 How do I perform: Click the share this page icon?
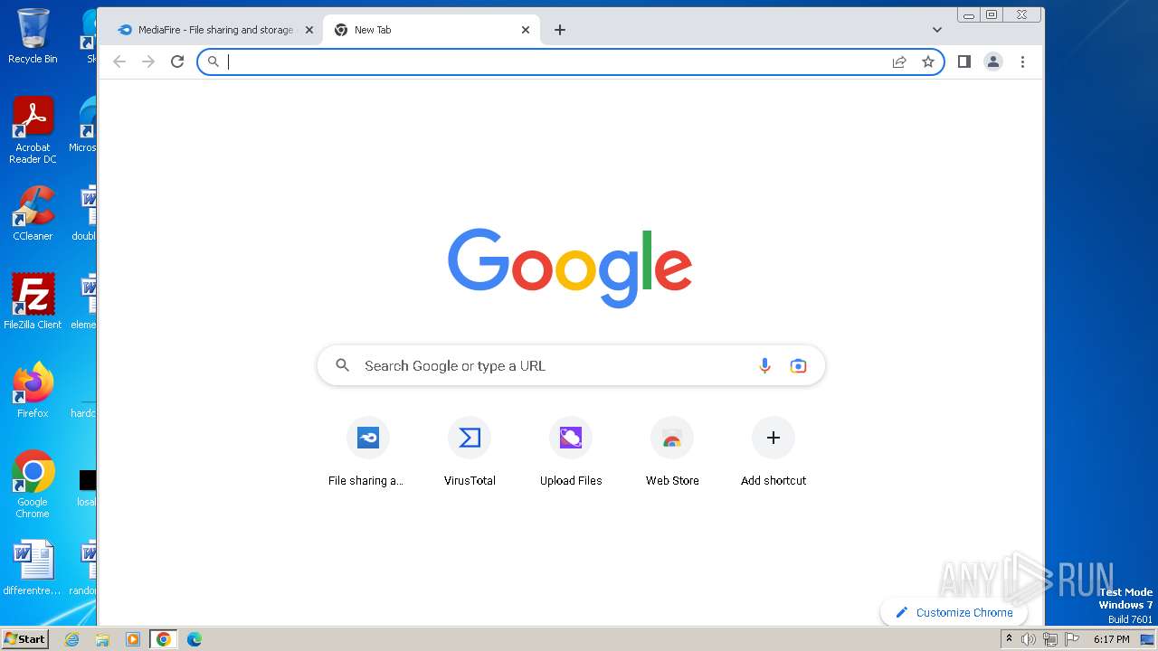[x=899, y=61]
